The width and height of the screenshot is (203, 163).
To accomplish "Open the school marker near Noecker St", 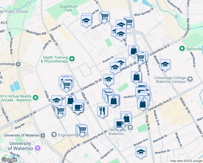I will [x=141, y=152].
